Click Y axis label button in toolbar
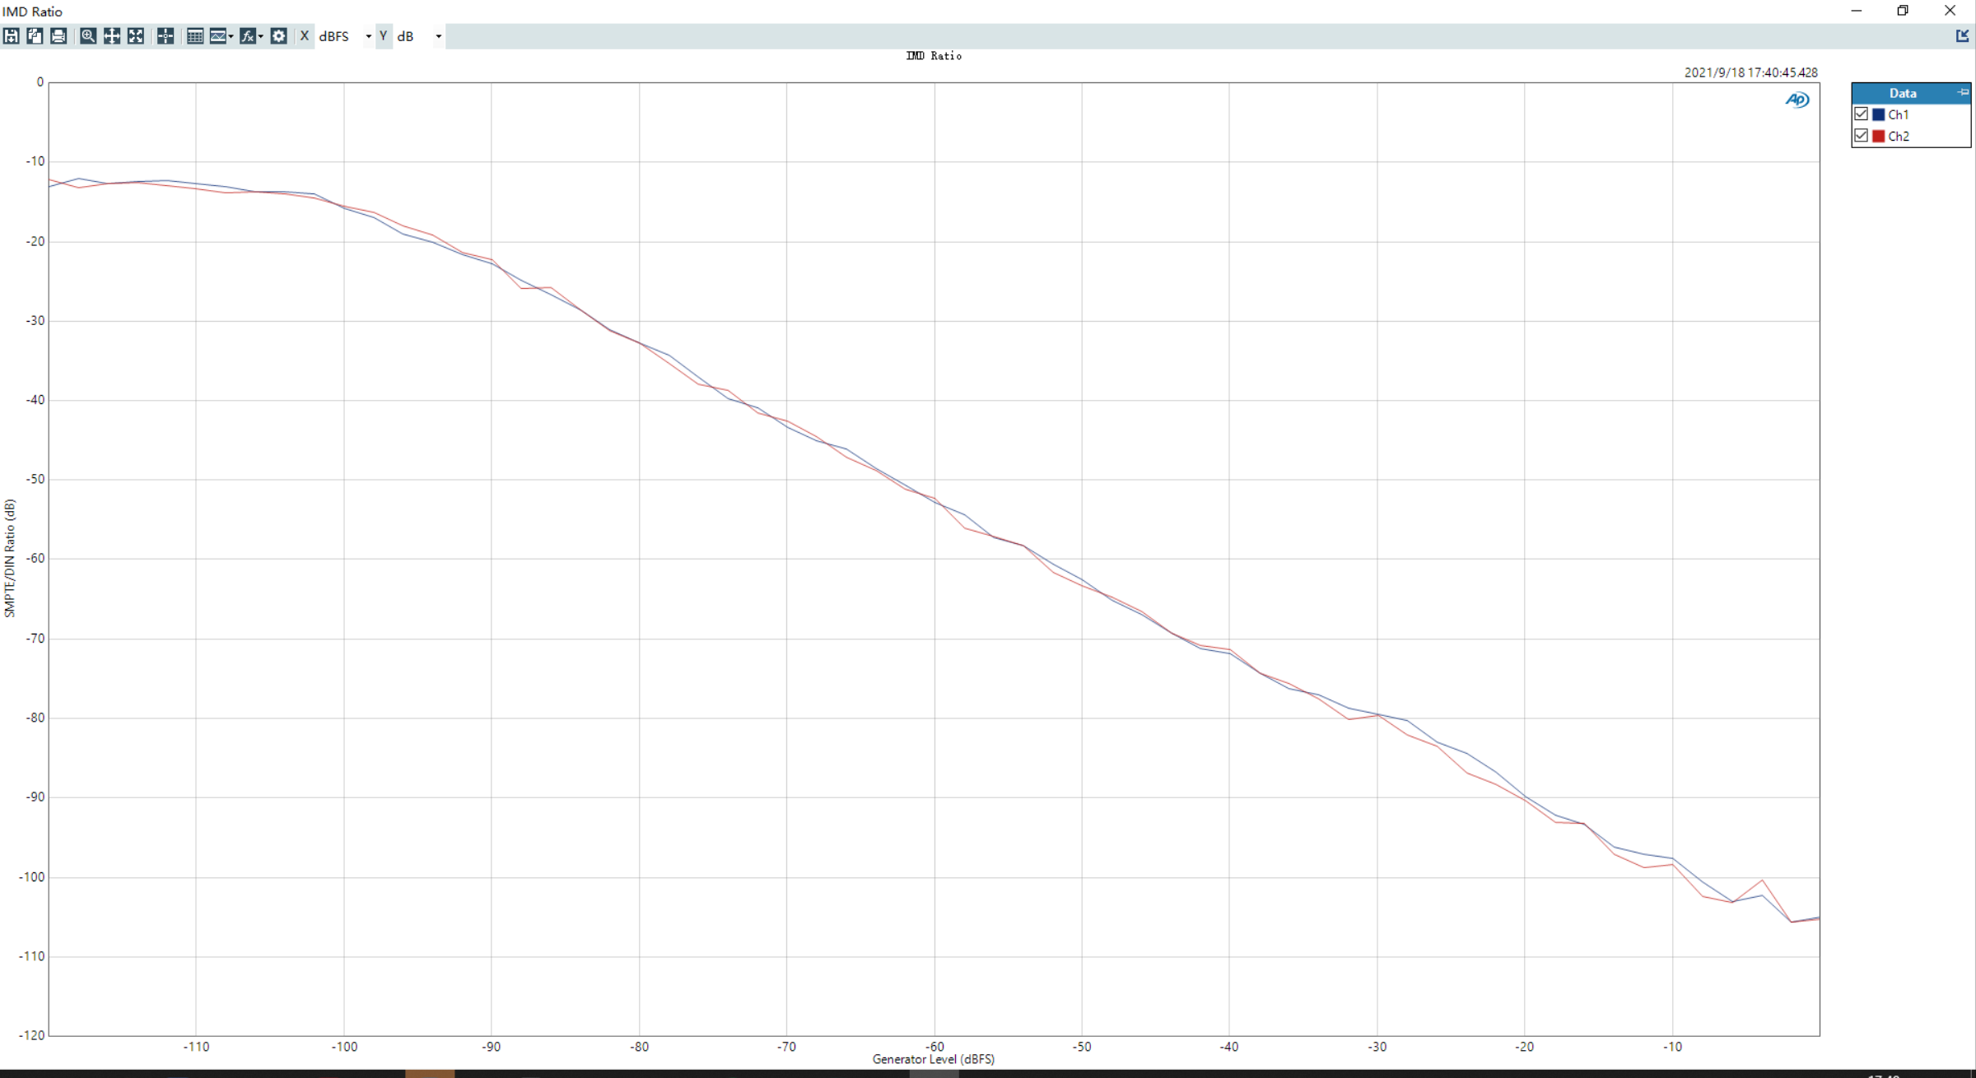Viewport: 1976px width, 1078px height. coord(384,36)
